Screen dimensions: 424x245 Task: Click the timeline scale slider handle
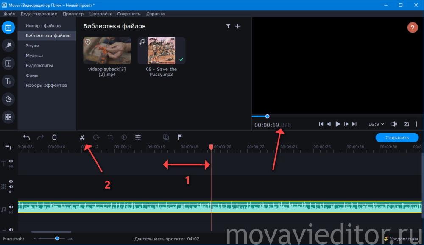click(57, 239)
